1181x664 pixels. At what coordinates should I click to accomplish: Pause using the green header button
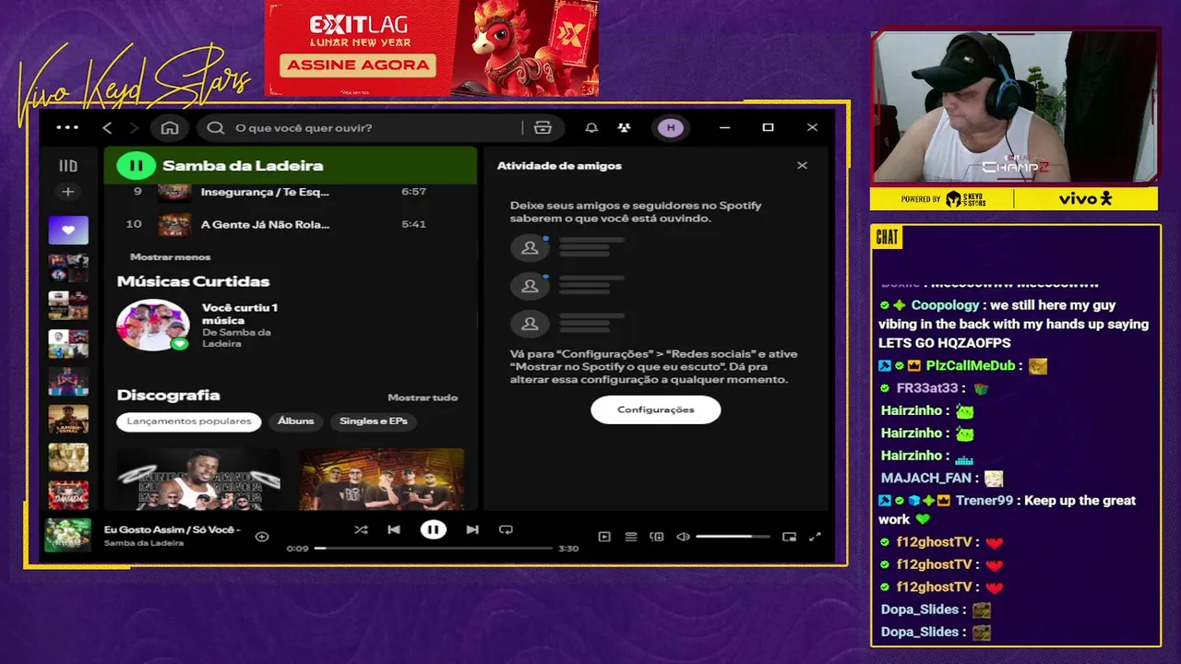[x=136, y=166]
